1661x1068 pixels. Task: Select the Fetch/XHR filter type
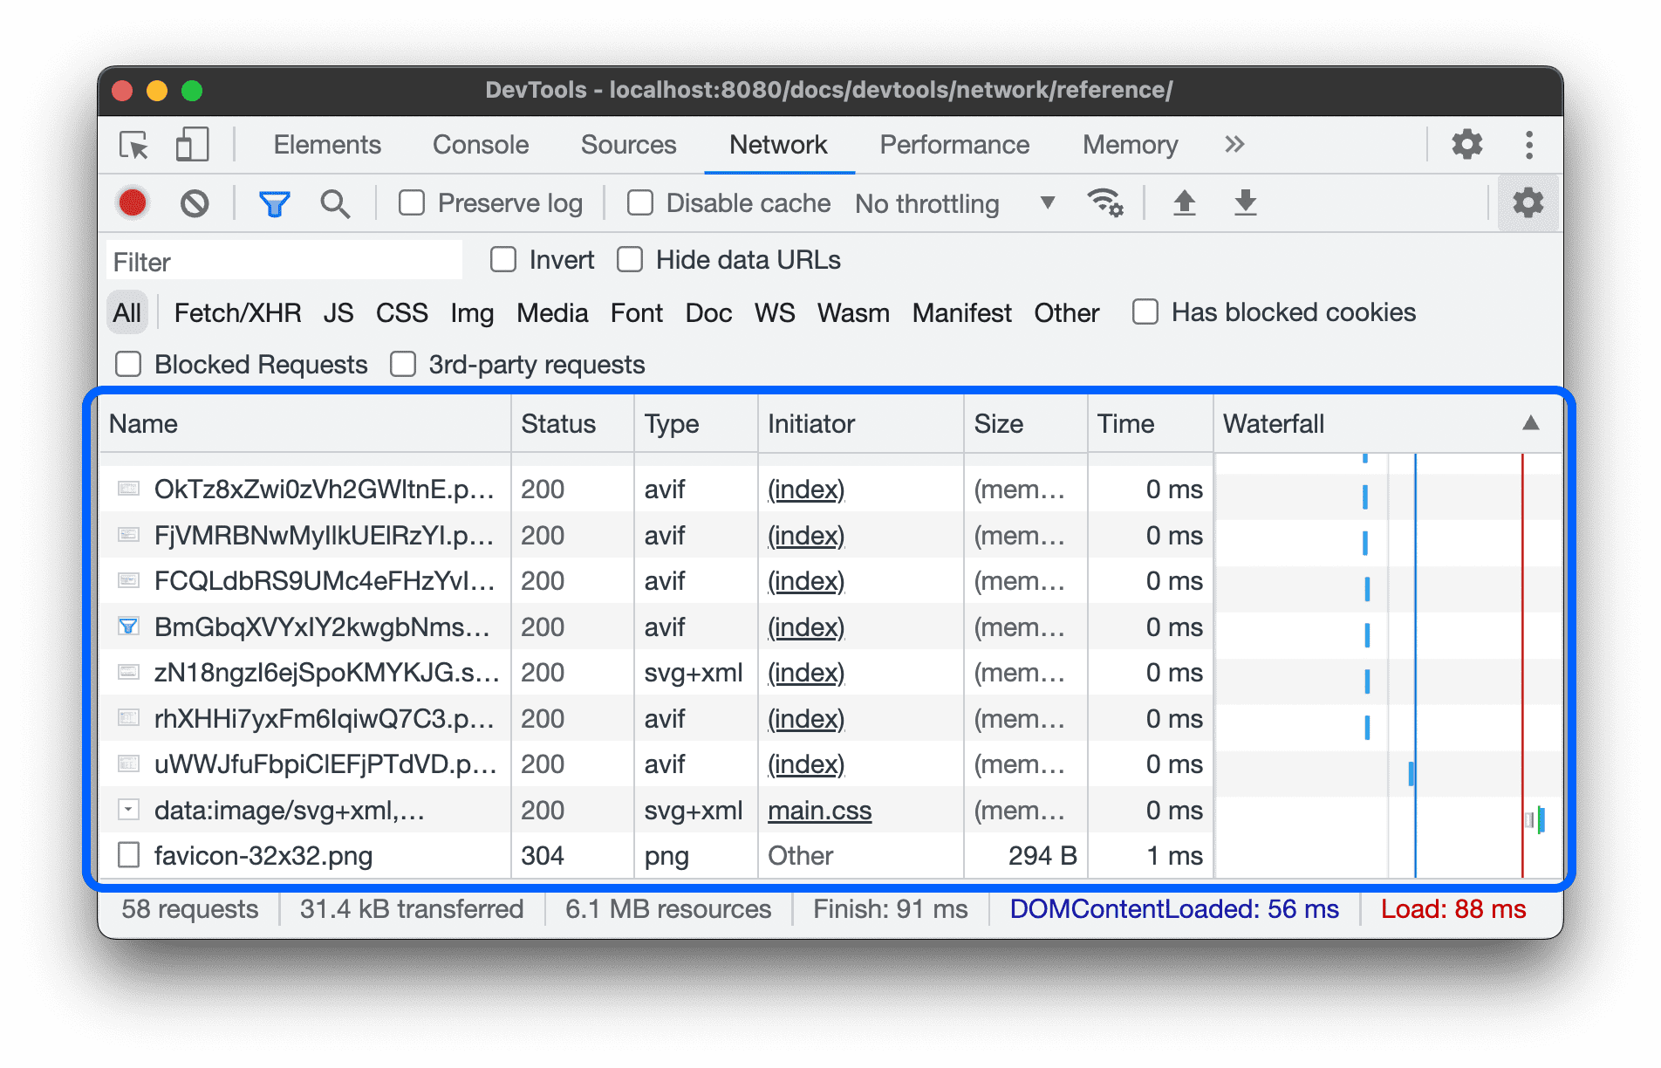237,313
